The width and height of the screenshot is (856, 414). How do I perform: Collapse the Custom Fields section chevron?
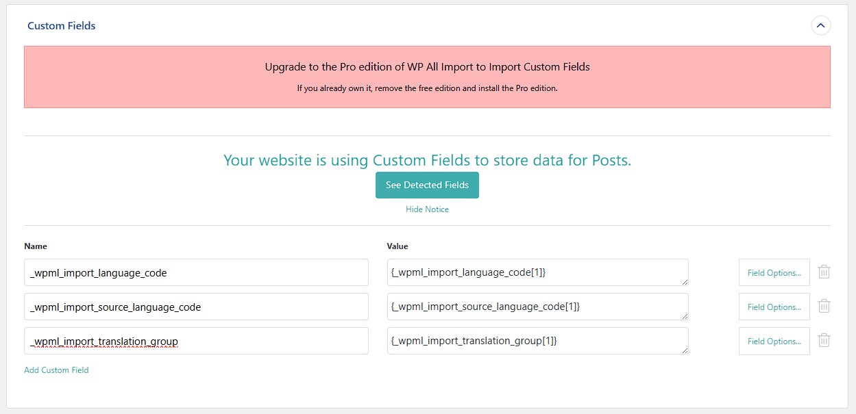click(x=820, y=26)
